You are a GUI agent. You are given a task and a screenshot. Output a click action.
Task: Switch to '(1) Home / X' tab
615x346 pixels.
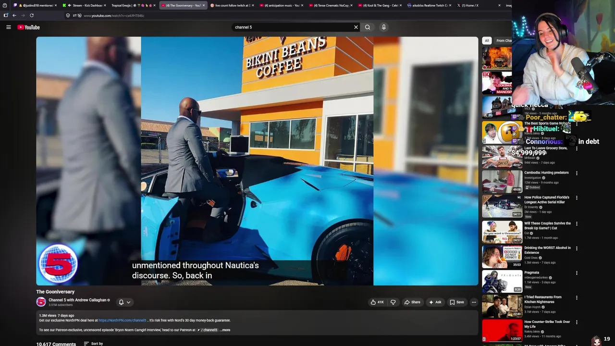(x=478, y=5)
